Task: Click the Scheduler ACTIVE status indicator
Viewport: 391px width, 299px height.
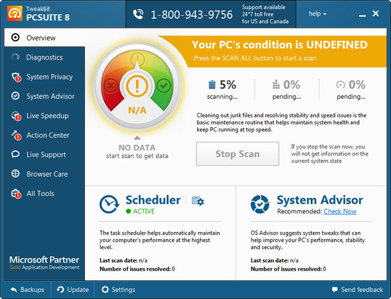Action: coord(140,211)
